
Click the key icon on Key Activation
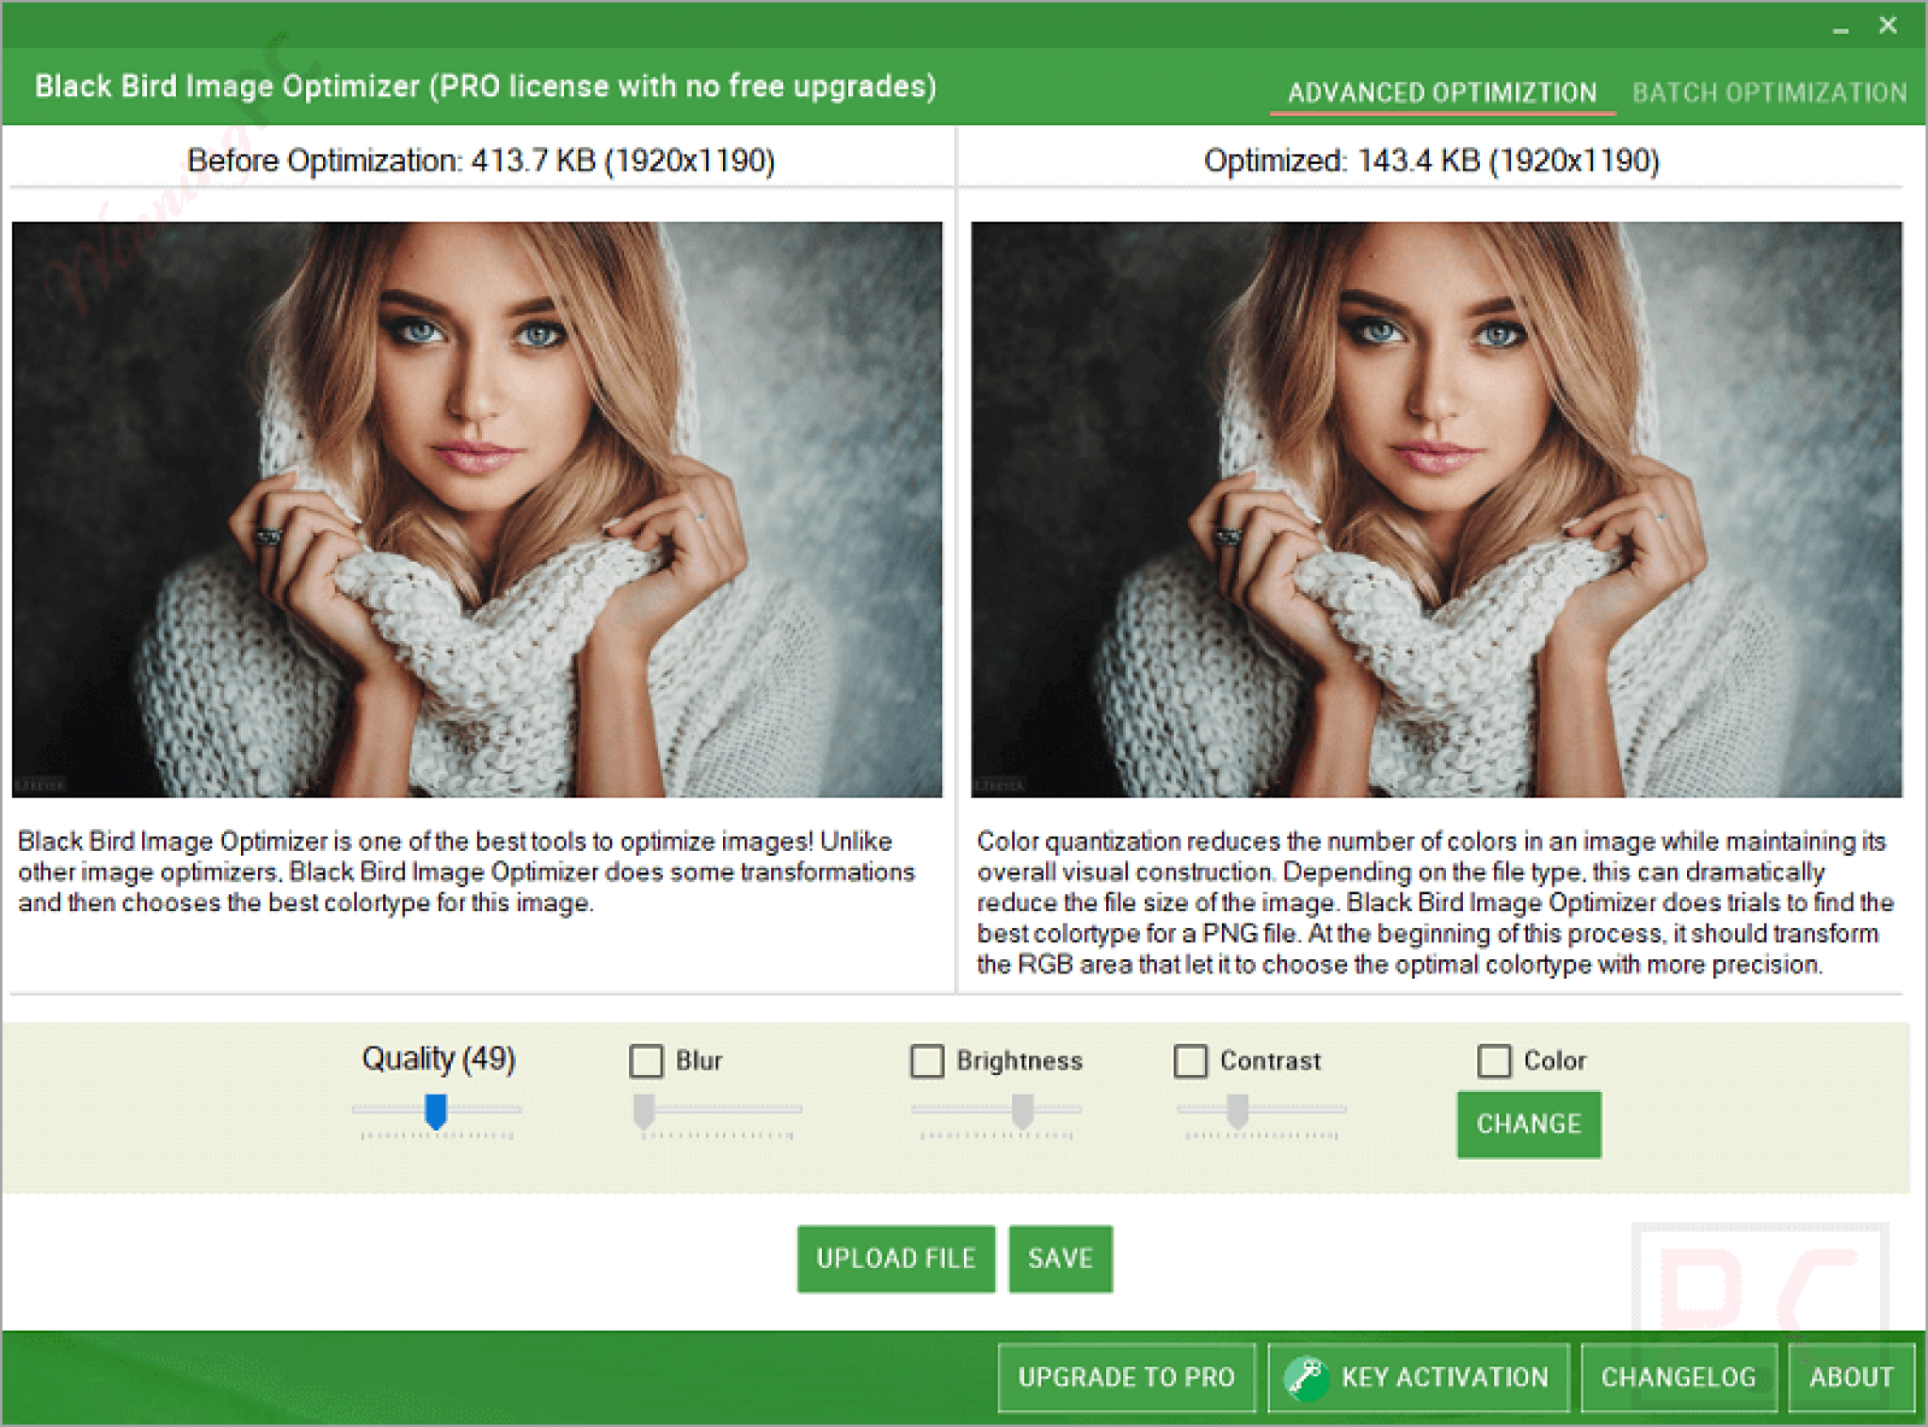pyautogui.click(x=1306, y=1378)
